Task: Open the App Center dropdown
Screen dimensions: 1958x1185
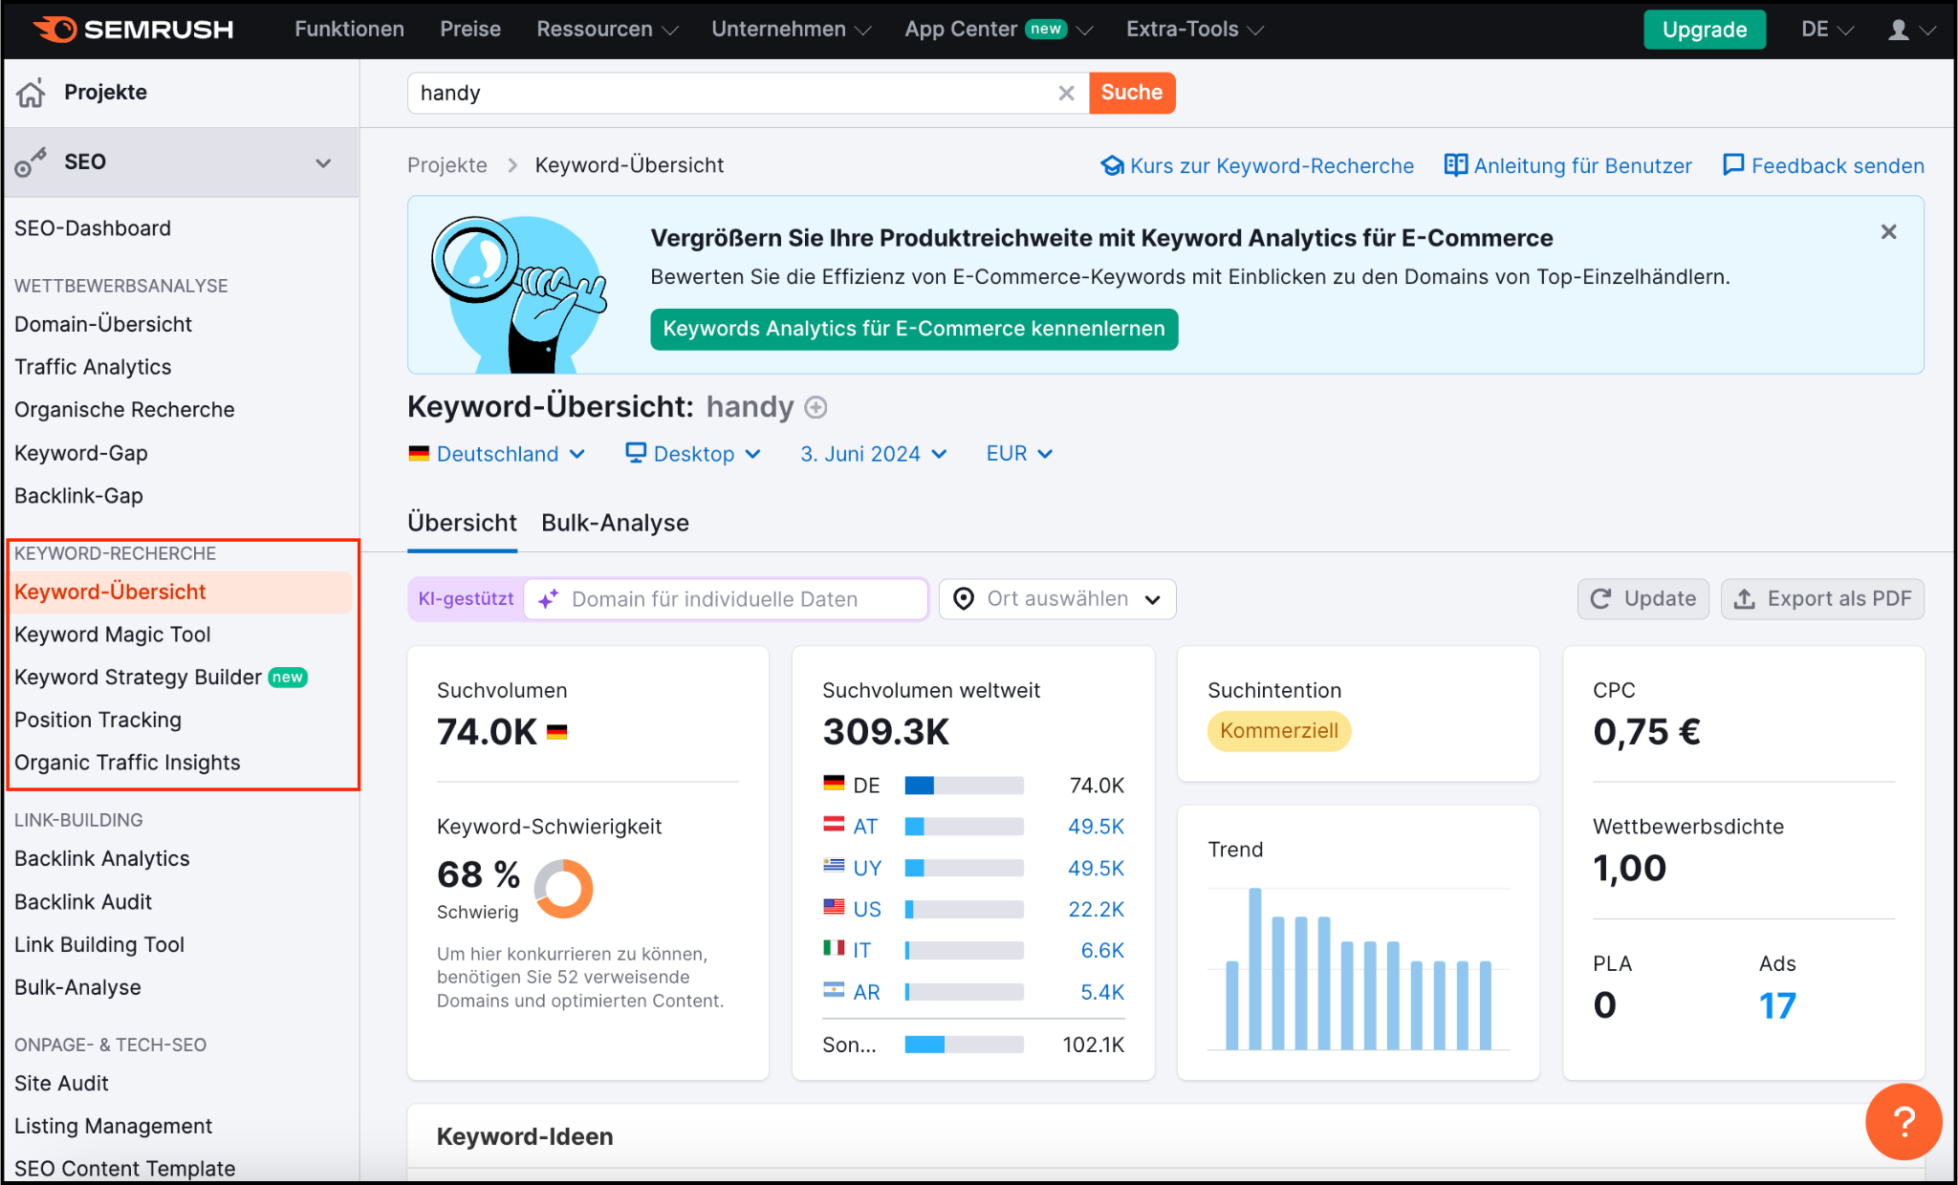Action: coord(998,30)
